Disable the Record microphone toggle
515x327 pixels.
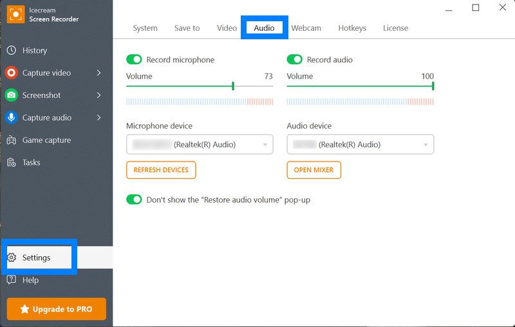(134, 60)
